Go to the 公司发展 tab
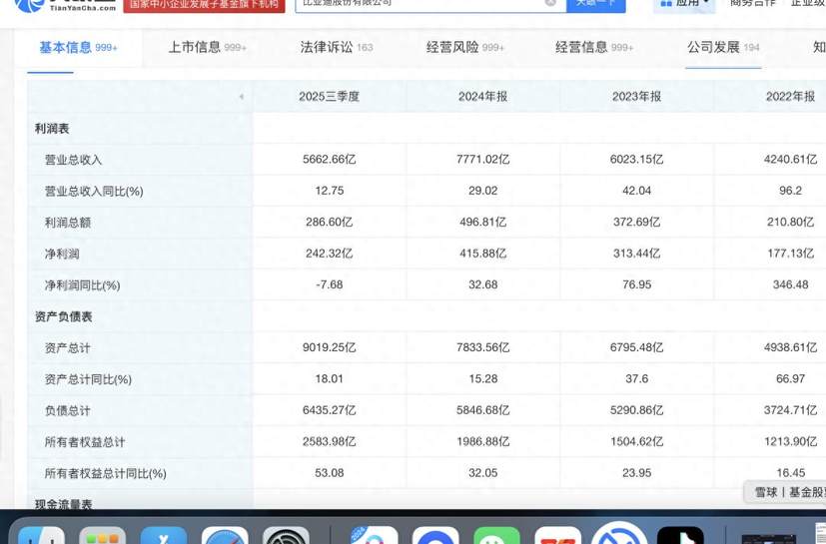The height and width of the screenshot is (544, 826). click(722, 47)
